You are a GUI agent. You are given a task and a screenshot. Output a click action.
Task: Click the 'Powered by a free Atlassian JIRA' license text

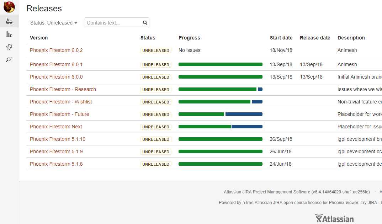tap(300, 202)
